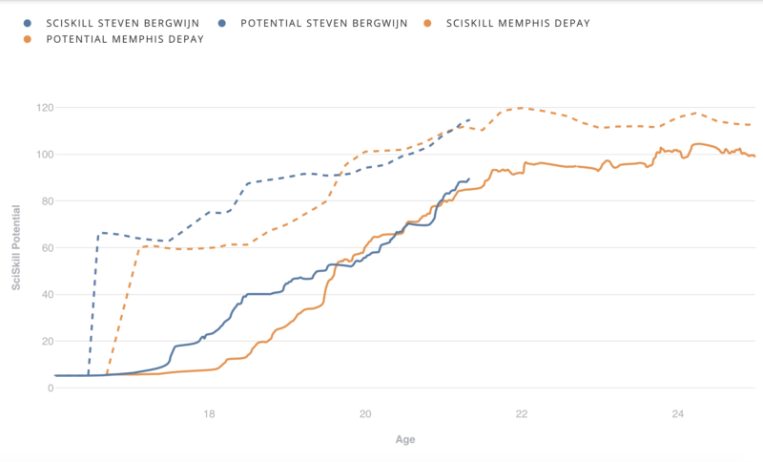Click the age 22 tick label
This screenshot has width=763, height=462.
(521, 414)
